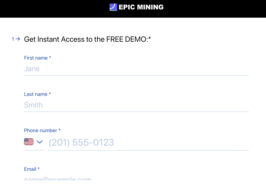Click the asterisk beside Phone number

point(60,130)
